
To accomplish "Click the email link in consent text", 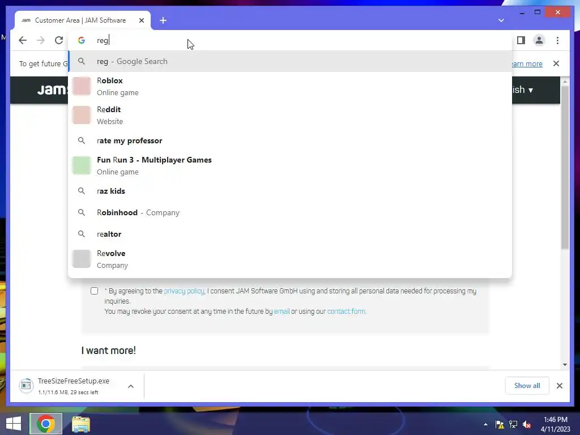I will click(282, 312).
